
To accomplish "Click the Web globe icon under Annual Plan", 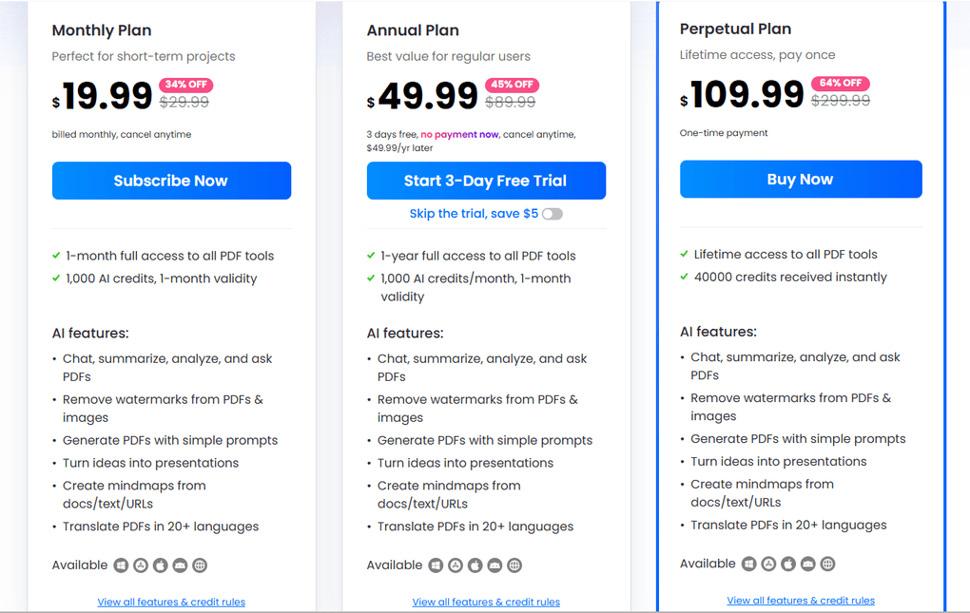I will (514, 565).
